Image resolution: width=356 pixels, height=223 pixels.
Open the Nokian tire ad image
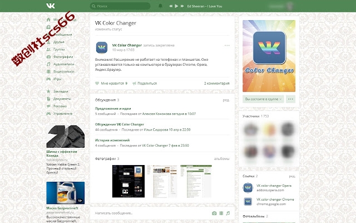click(x=66, y=136)
